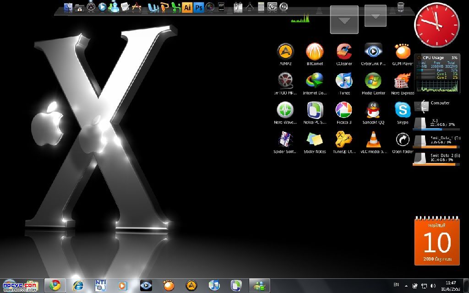Open the blue media play orb in top dock

[x=102, y=7]
